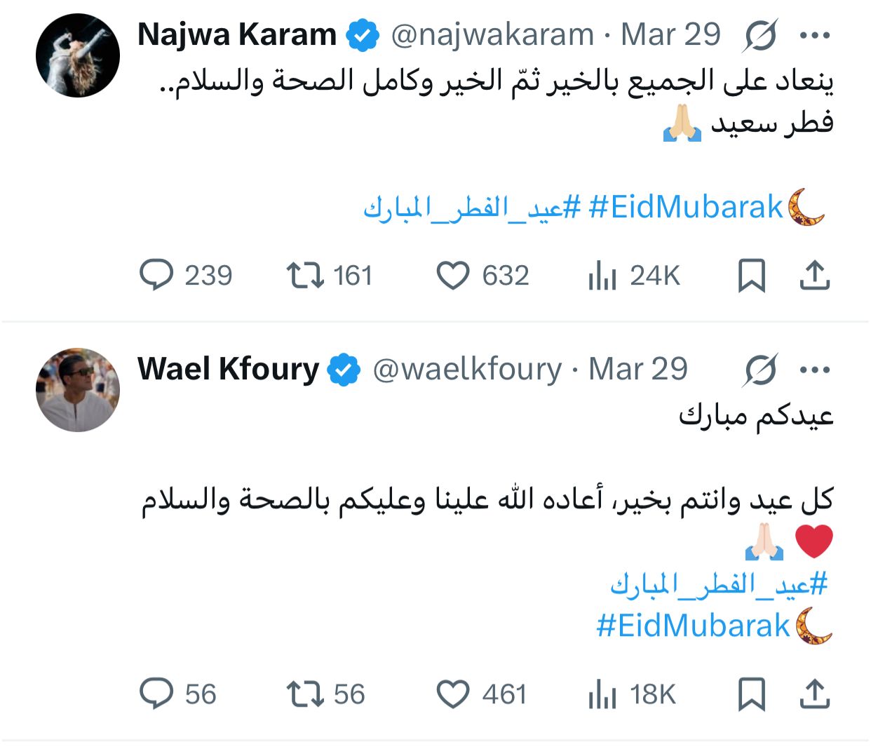Reply to Wael Kfoury's tweet
The image size is (871, 749).
(x=156, y=694)
